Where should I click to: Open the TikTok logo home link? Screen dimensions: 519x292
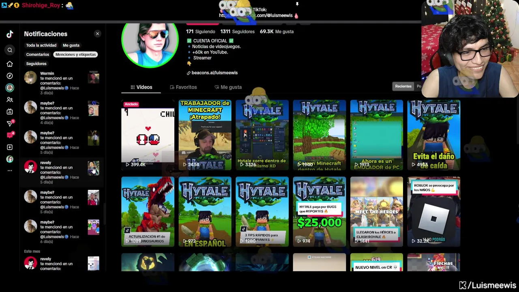click(10, 34)
